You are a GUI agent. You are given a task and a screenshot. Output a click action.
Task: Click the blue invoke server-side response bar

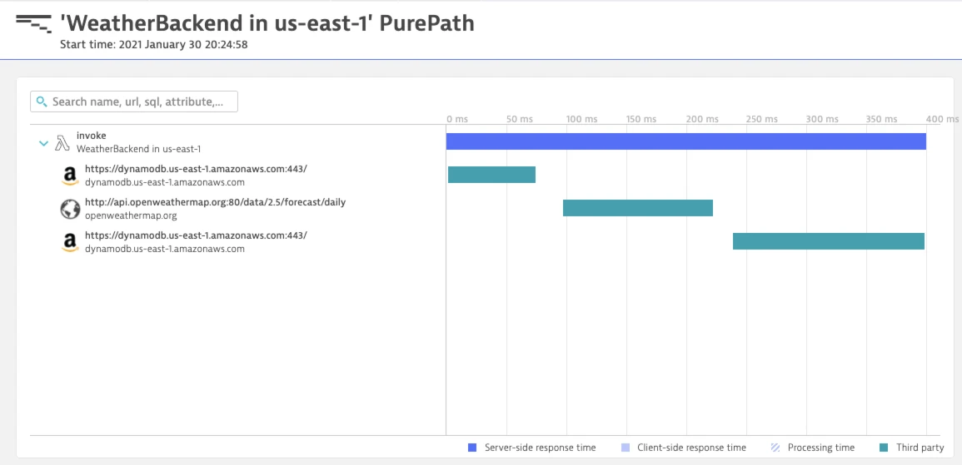(686, 141)
